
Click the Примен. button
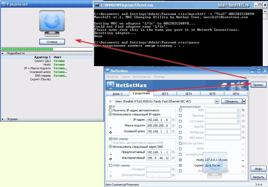[x=259, y=85]
